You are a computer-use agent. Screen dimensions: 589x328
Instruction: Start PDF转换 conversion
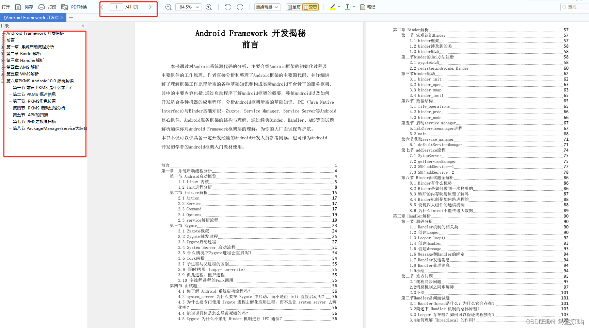coord(73,7)
